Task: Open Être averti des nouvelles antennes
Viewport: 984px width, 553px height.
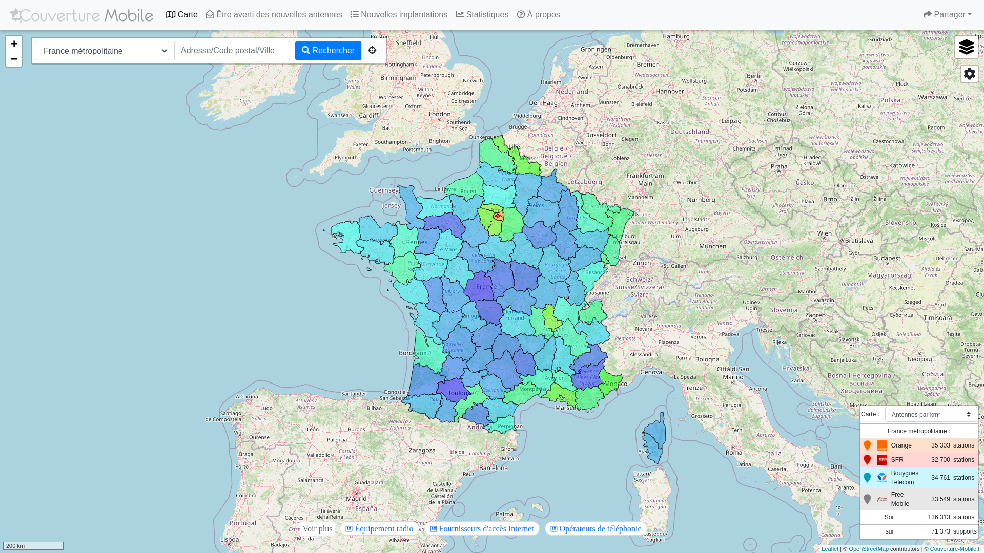Action: [x=274, y=15]
